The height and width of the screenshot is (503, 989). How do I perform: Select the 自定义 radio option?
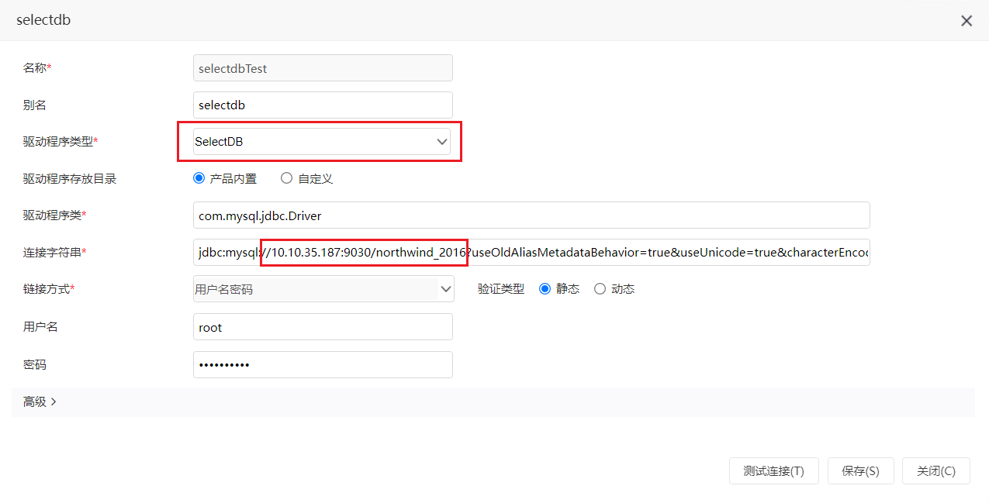(287, 178)
